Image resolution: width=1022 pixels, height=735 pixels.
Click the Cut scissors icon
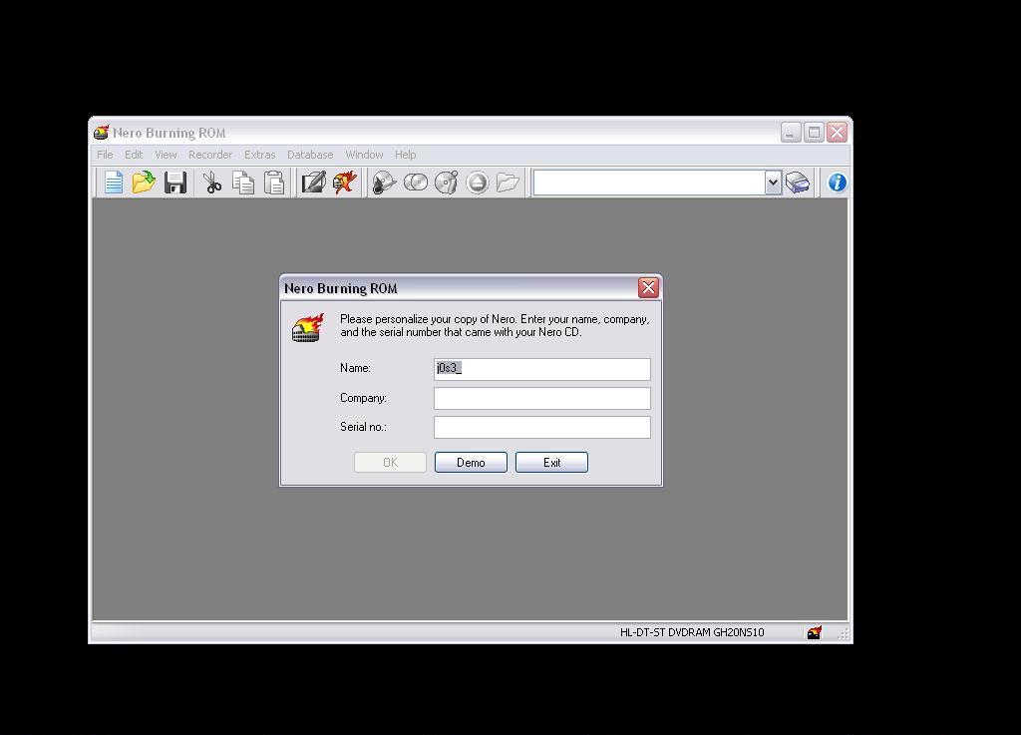[212, 183]
